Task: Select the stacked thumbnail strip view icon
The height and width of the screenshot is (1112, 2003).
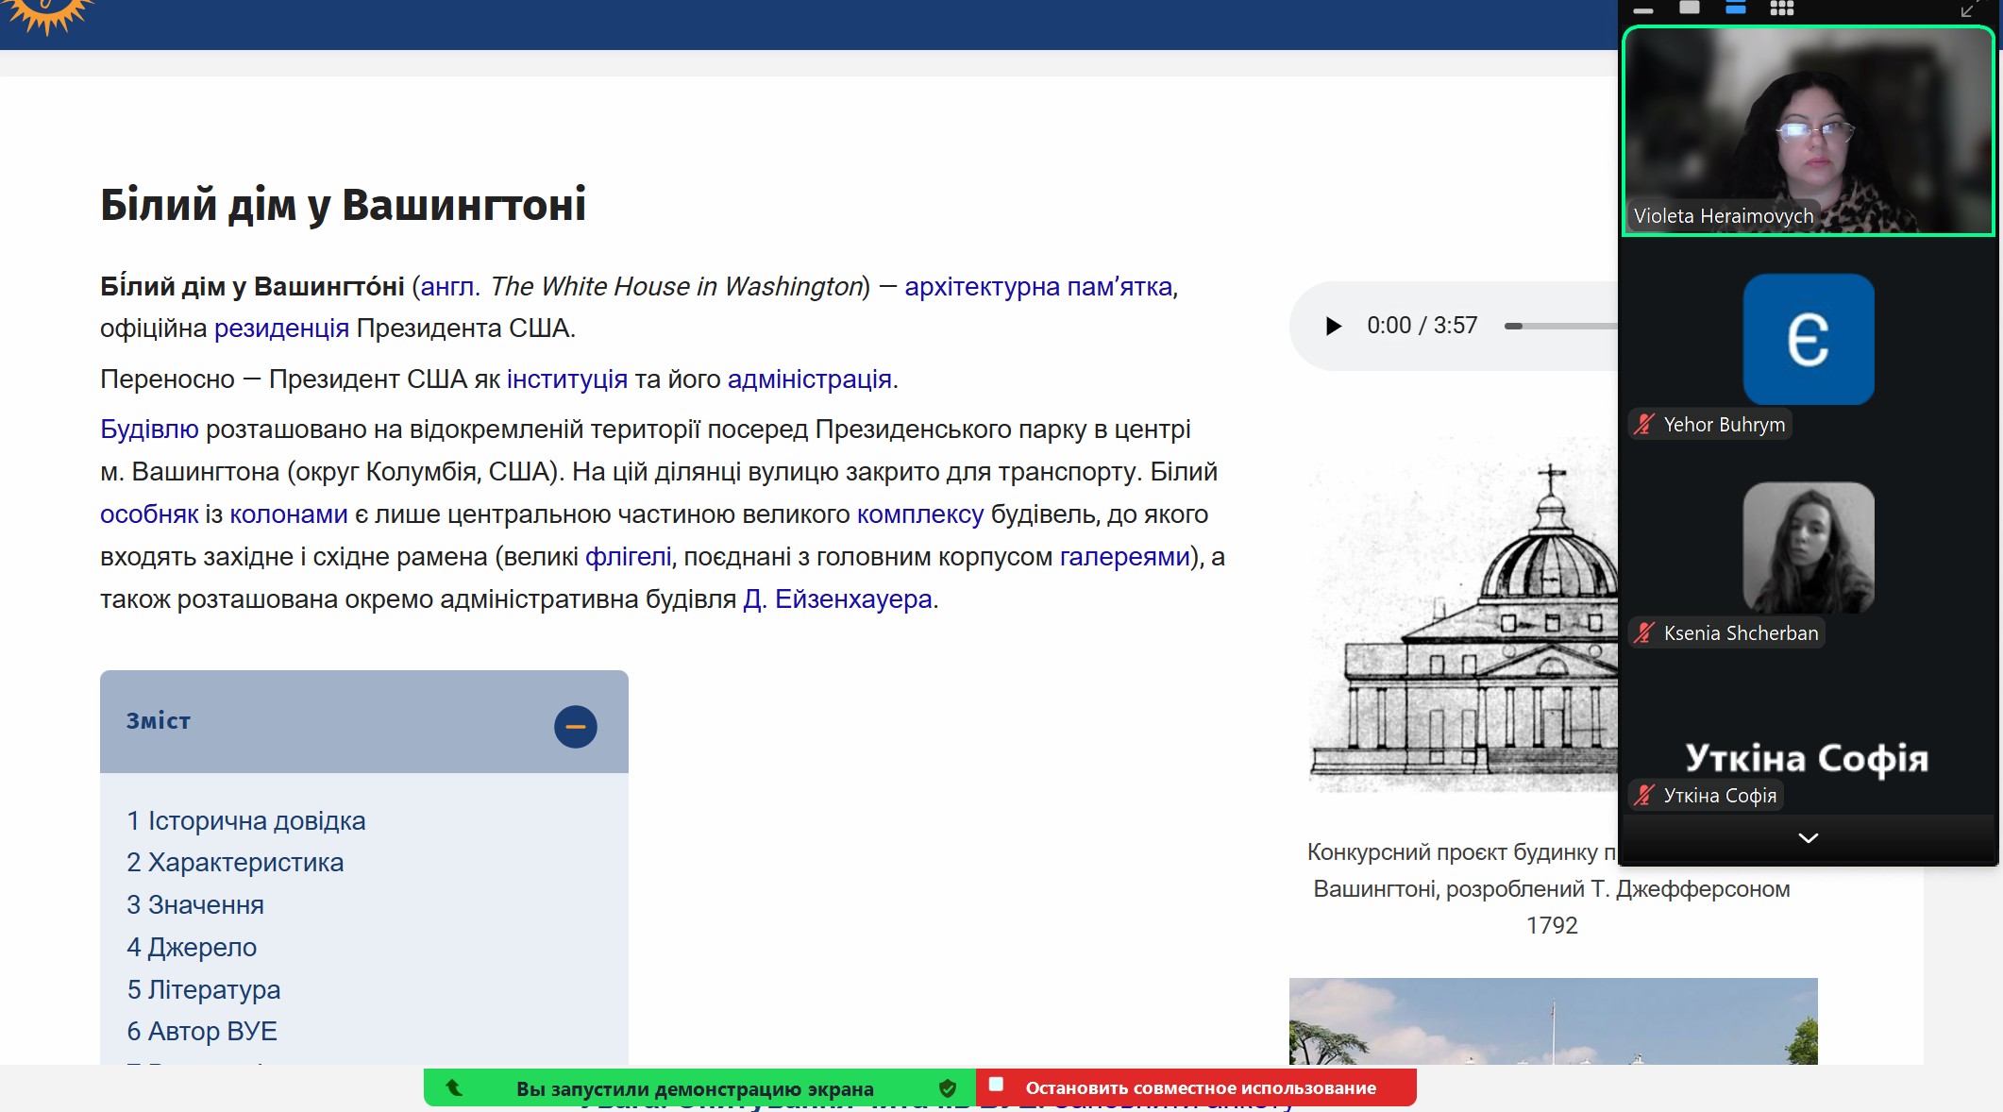Action: click(x=1735, y=8)
